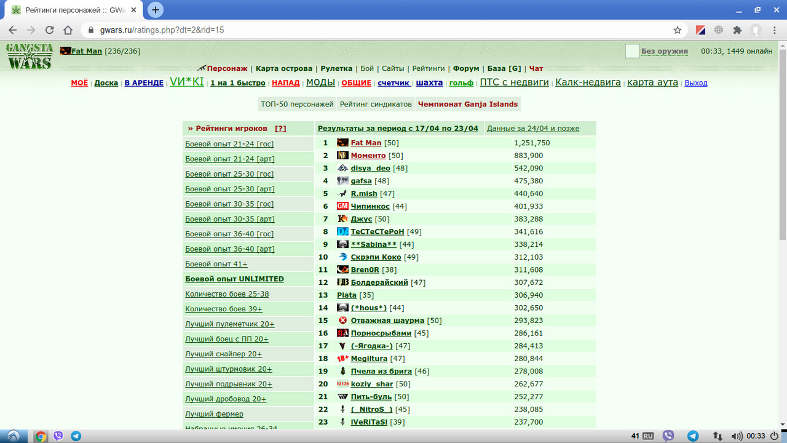Image resolution: width=787 pixels, height=443 pixels.
Task: Switch to Рейтинг синдикатов tab
Action: coord(376,104)
